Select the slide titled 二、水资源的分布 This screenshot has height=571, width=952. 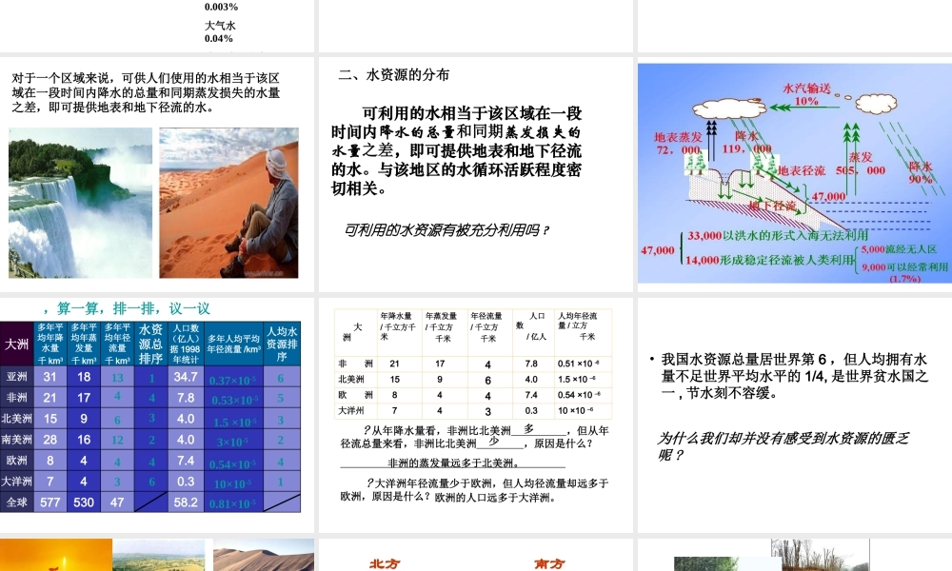coord(476,175)
